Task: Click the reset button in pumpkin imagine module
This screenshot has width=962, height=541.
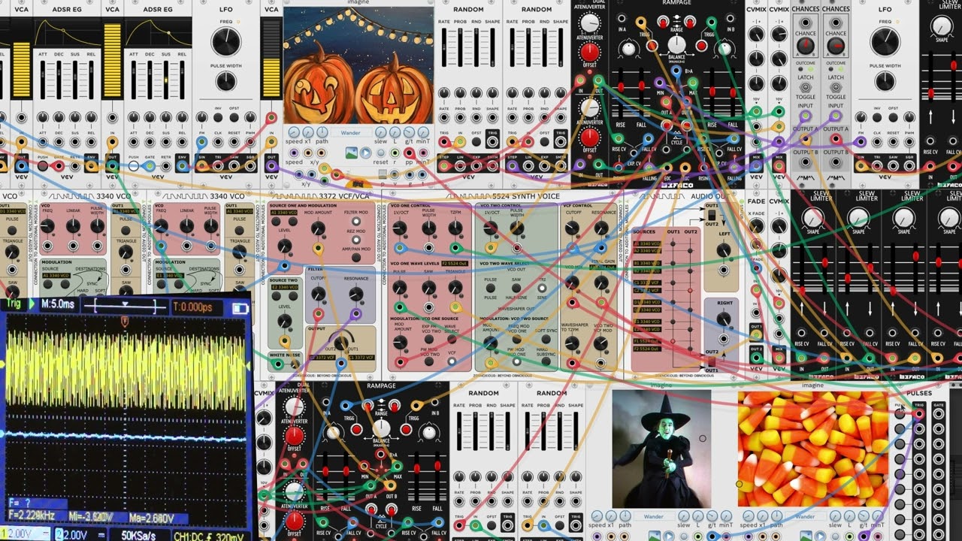Action: pos(381,153)
